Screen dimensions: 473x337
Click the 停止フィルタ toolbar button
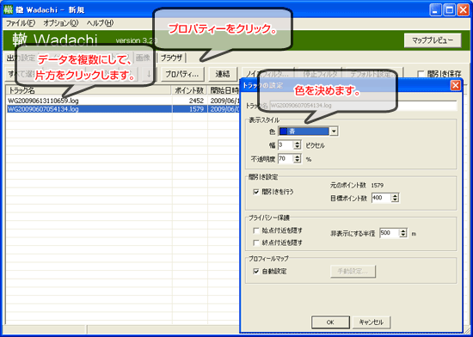click(321, 74)
